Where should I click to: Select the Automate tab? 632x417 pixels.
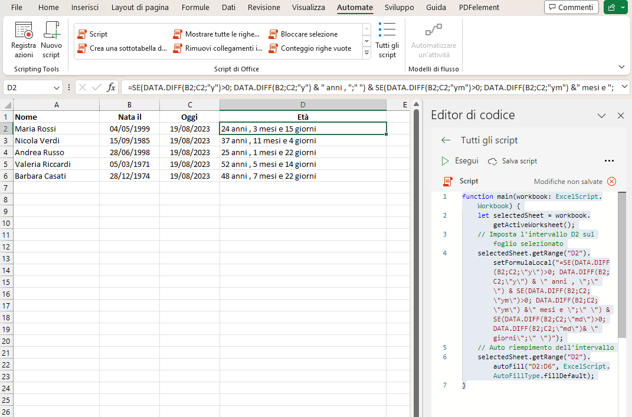(x=355, y=7)
